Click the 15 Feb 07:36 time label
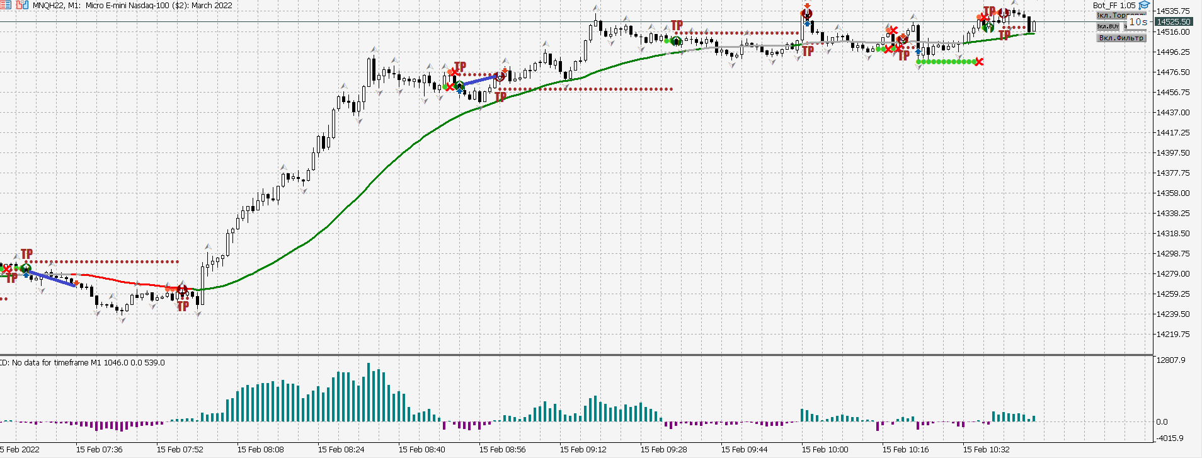The height and width of the screenshot is (458, 1202). click(100, 450)
